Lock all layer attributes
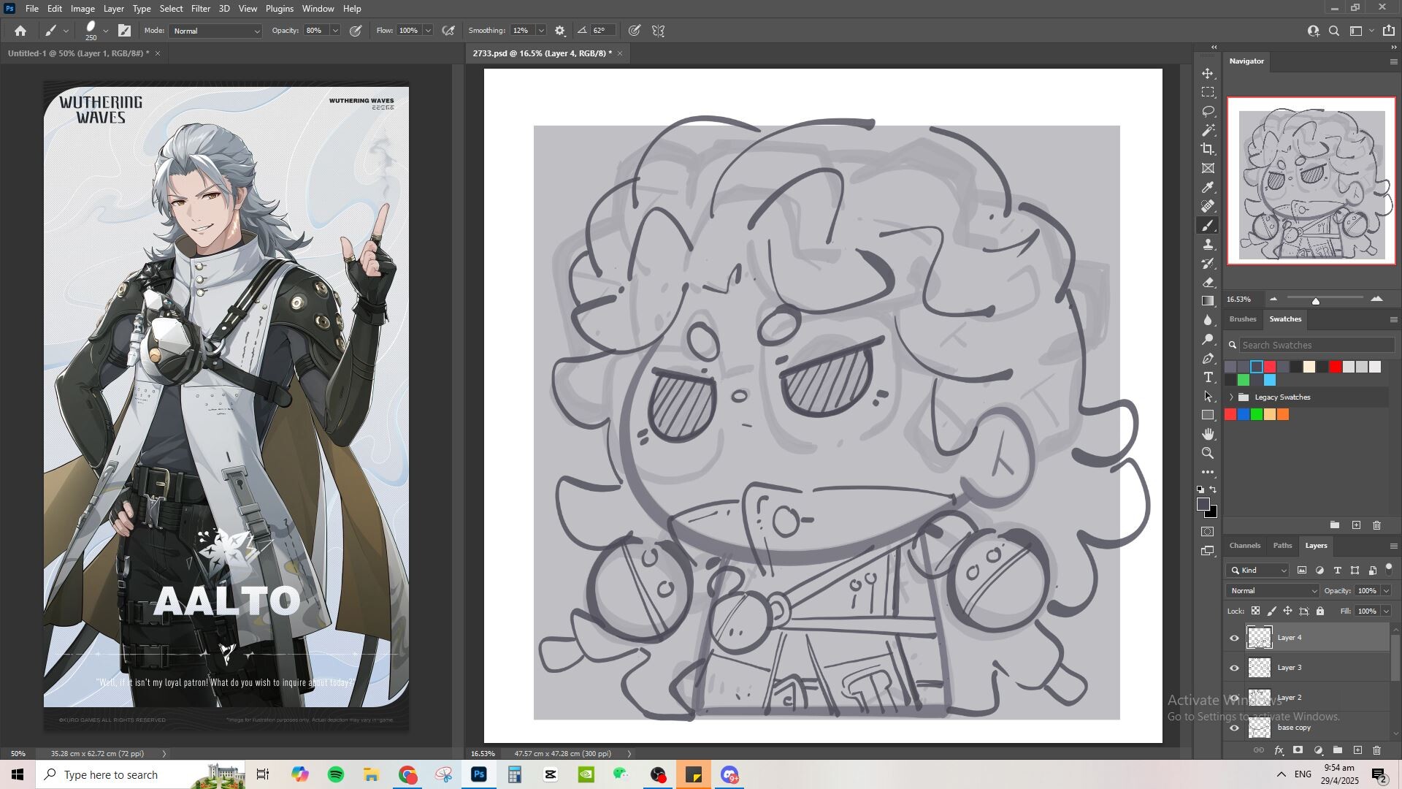The width and height of the screenshot is (1402, 789). click(1320, 611)
